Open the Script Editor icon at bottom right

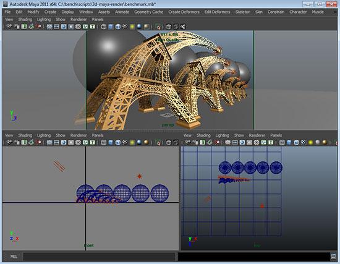coord(333,257)
